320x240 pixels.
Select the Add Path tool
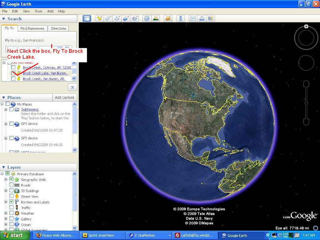pyautogui.click(x=117, y=18)
